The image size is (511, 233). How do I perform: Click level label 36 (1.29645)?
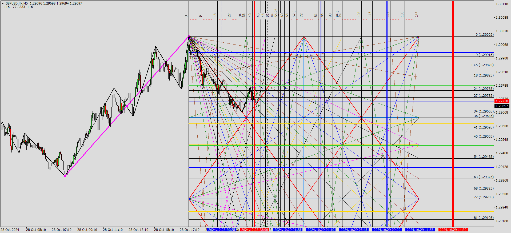pos(484,116)
